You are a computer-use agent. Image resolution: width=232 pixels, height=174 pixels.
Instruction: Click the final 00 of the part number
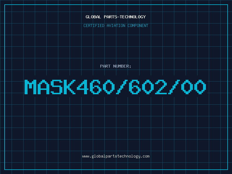point(194,87)
